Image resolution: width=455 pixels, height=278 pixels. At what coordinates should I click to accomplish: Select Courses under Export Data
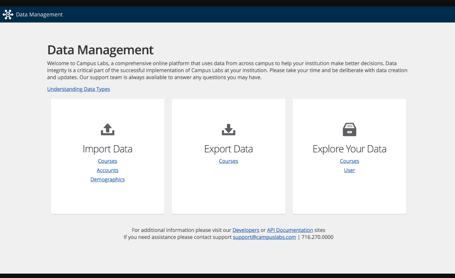tap(228, 161)
